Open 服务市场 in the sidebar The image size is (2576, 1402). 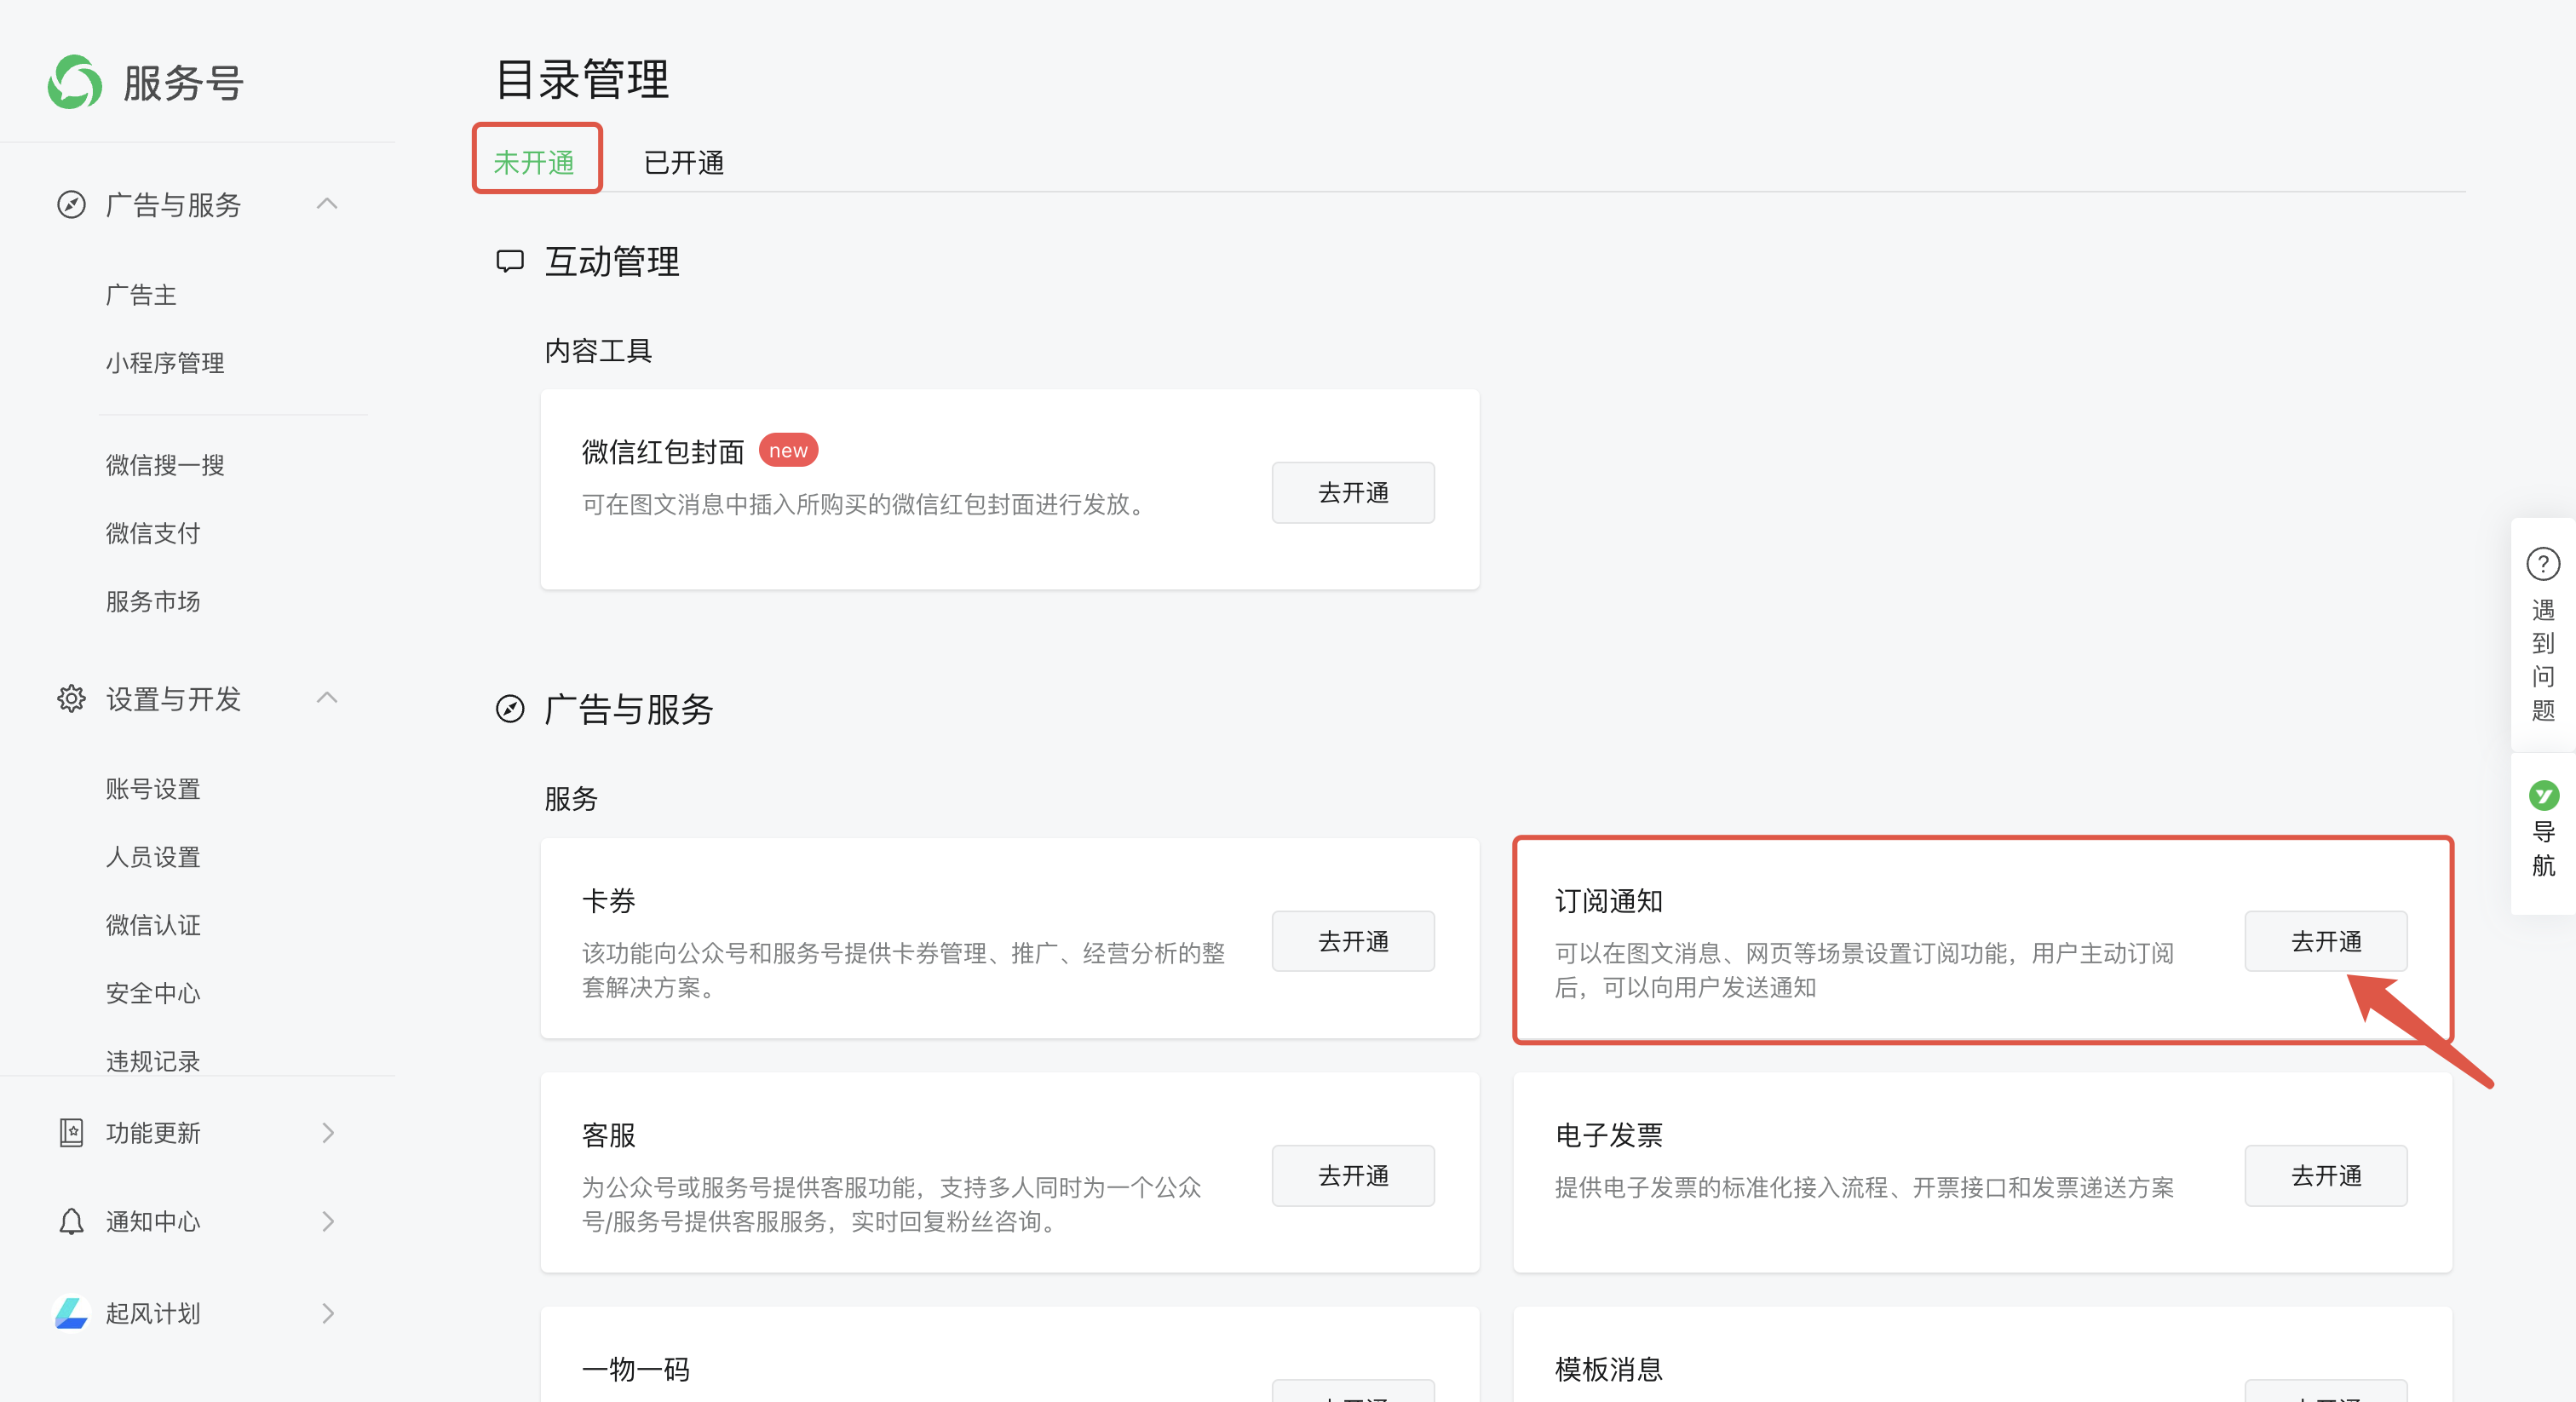[153, 601]
